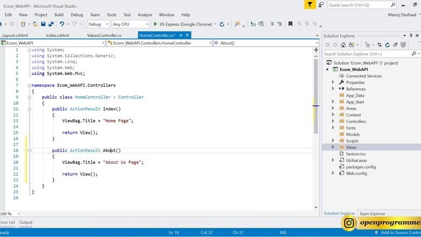
Task: Click the split editor icon above scrollbar
Action: pos(316,50)
